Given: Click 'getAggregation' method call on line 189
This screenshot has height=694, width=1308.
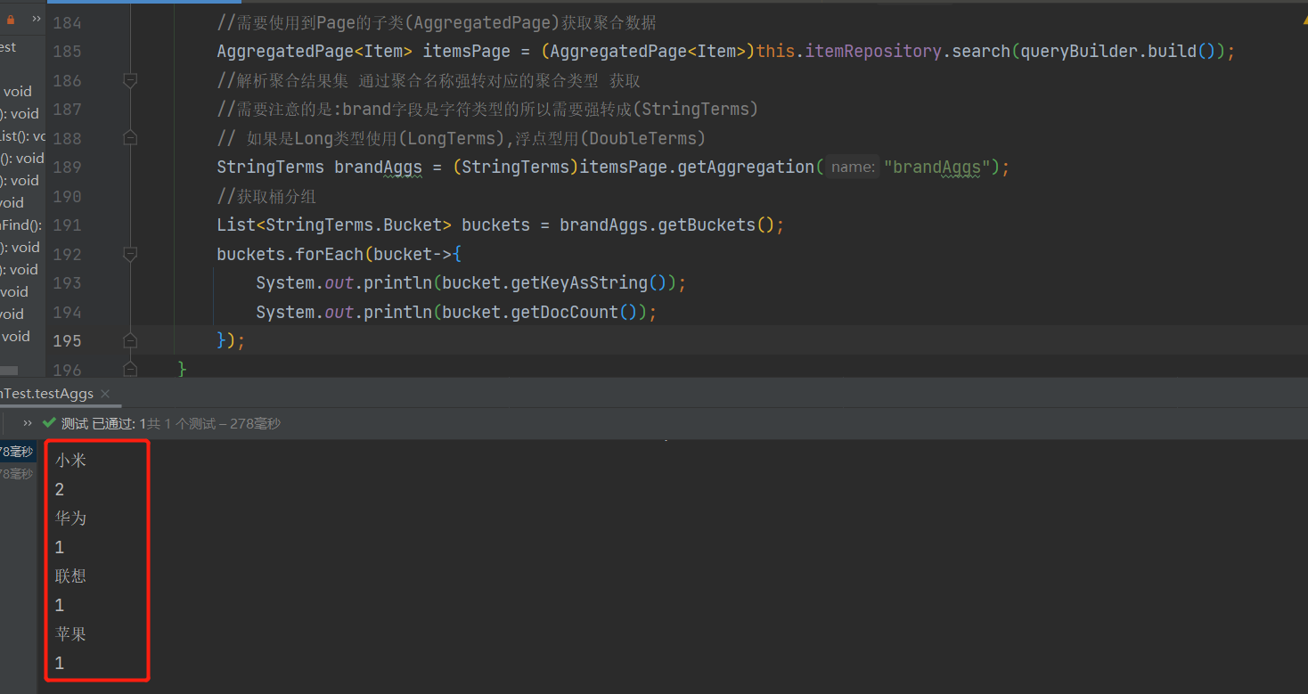Looking at the screenshot, I should coord(746,167).
